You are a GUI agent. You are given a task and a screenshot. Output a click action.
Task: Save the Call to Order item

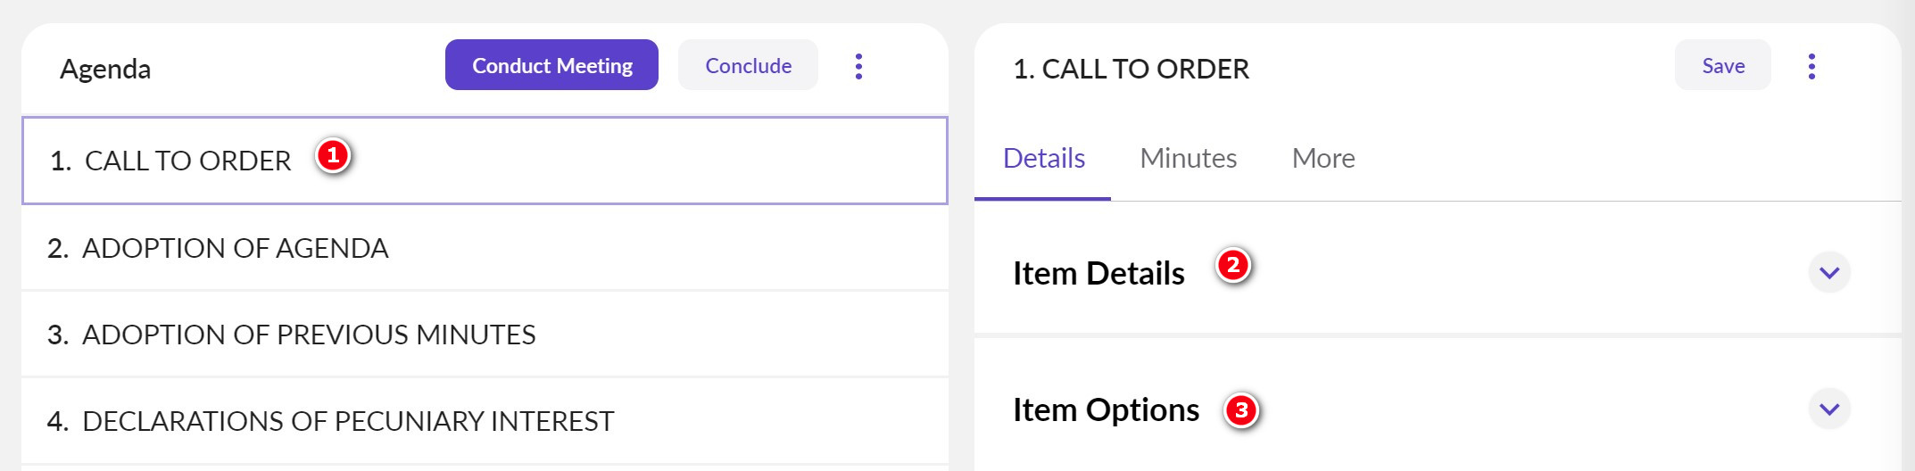(1722, 65)
